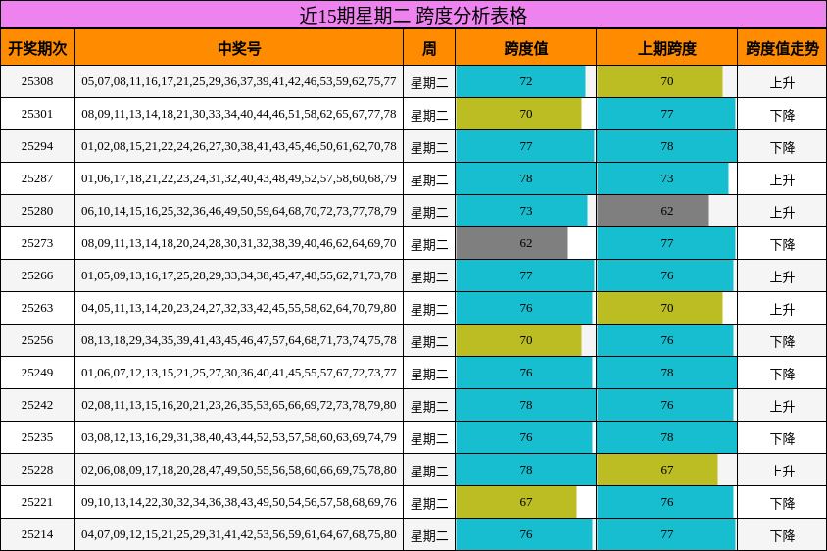Select previous span 73 in row 25287

(662, 178)
